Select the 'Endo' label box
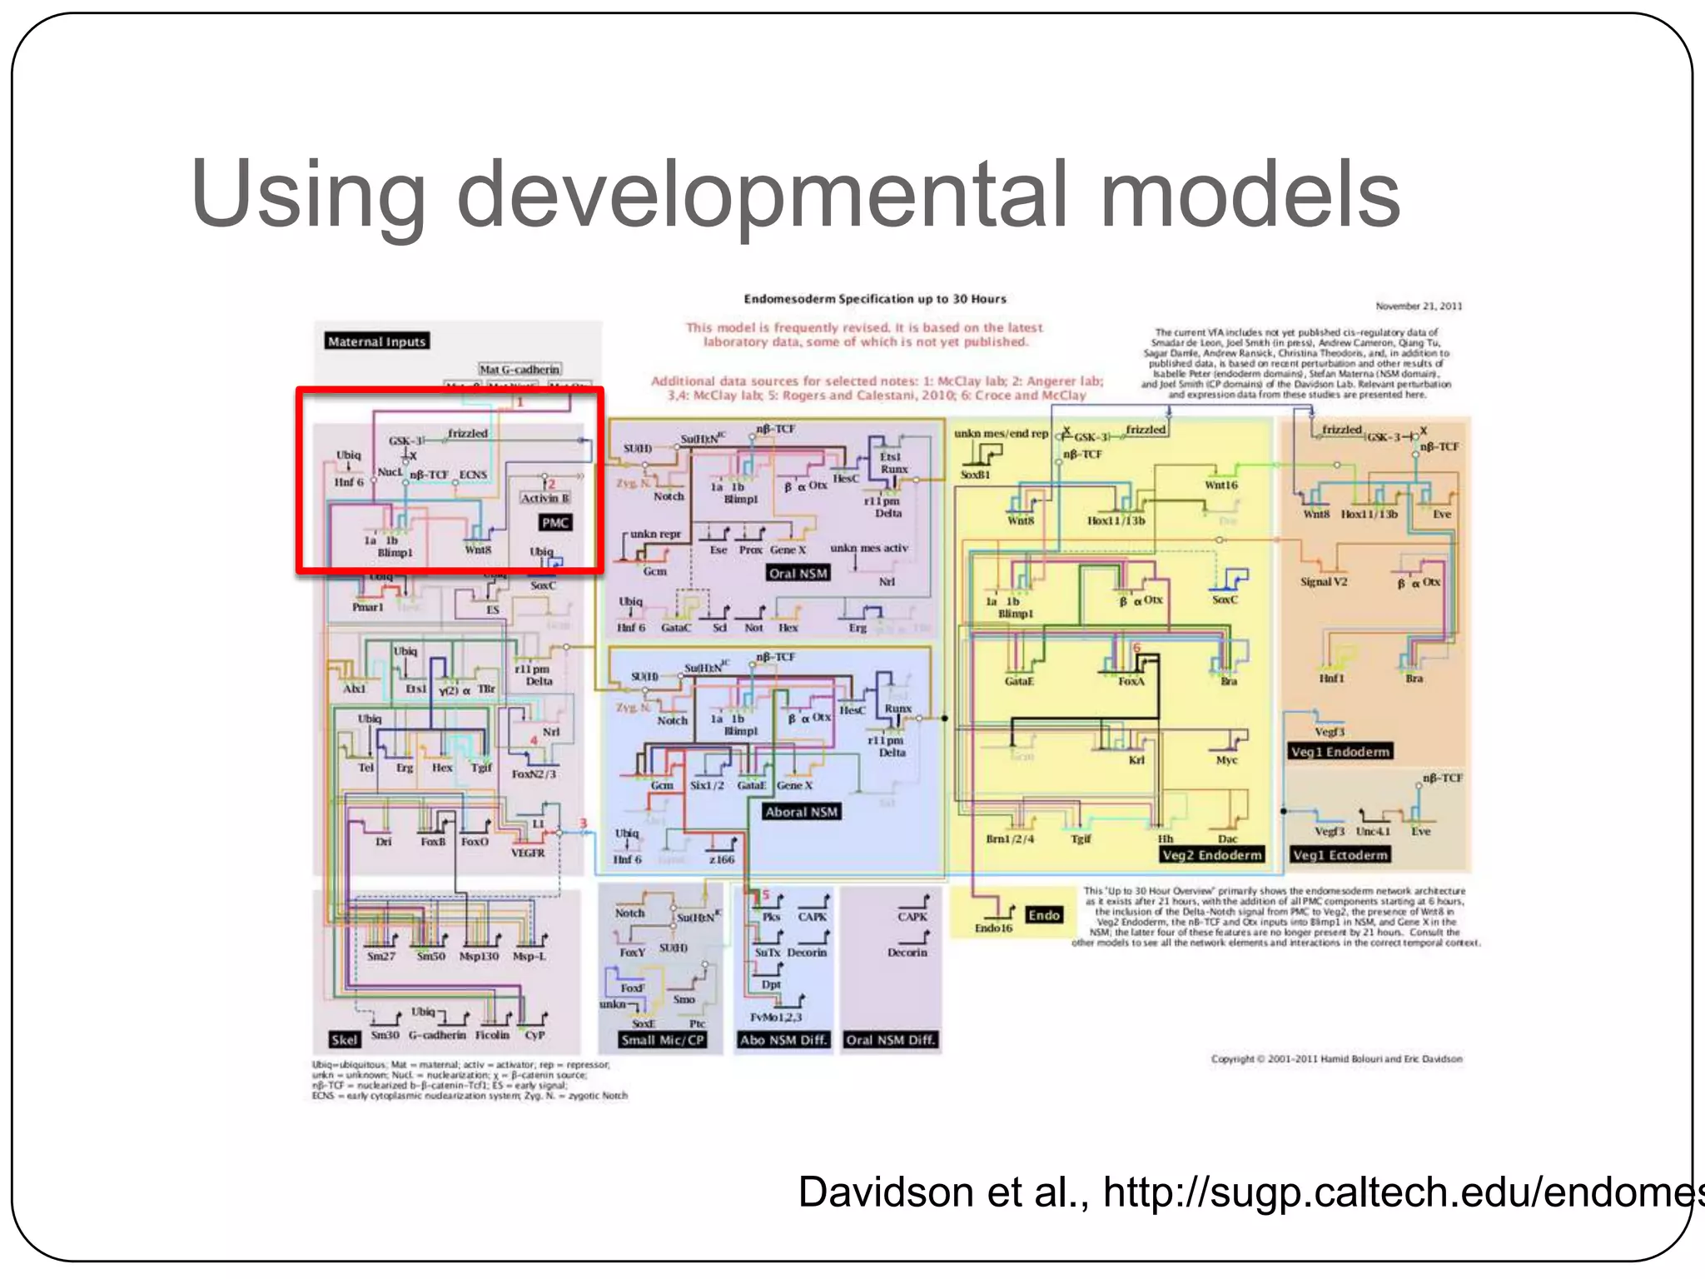The width and height of the screenshot is (1705, 1279). click(x=1044, y=915)
